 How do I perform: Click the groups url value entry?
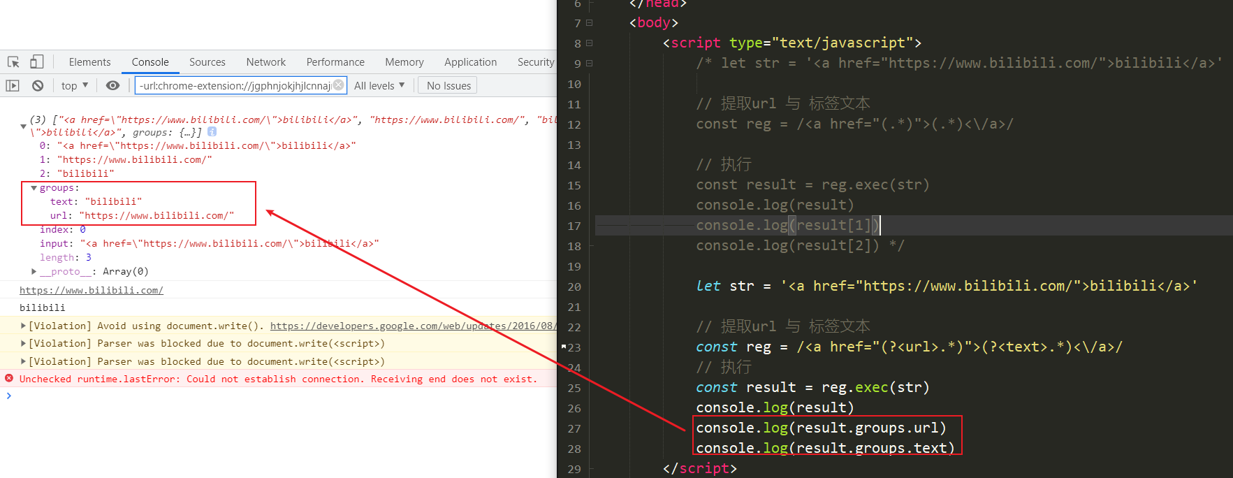click(x=156, y=215)
